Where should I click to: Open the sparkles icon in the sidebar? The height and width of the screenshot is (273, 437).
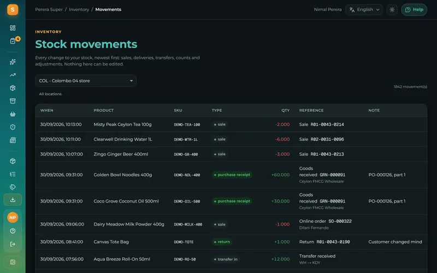pyautogui.click(x=13, y=62)
